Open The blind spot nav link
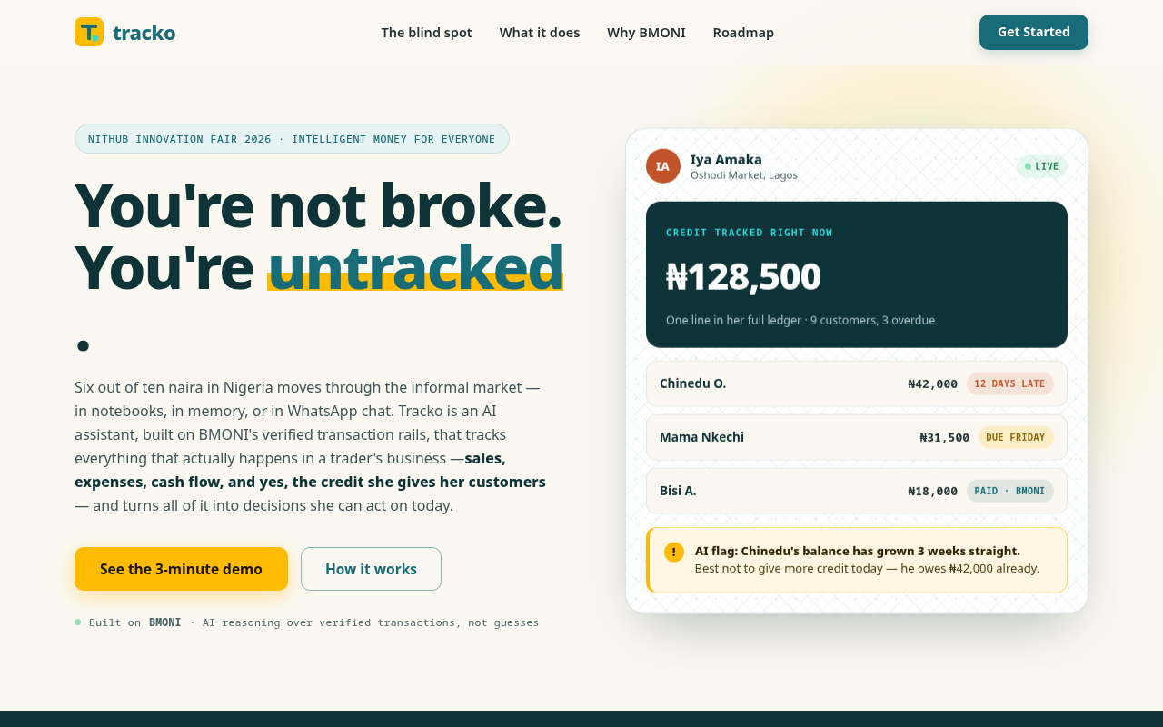Screen dimensions: 1163x727 (x=426, y=33)
